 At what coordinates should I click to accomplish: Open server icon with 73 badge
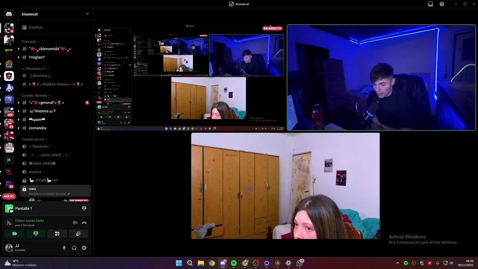coord(9,183)
